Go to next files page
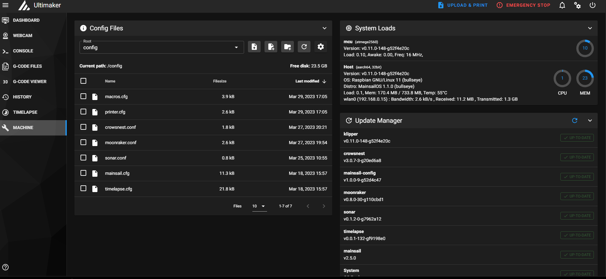Viewport: 606px width, 279px height. (x=324, y=206)
